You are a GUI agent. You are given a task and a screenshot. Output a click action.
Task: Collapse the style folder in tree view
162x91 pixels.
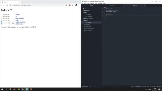tap(84, 20)
